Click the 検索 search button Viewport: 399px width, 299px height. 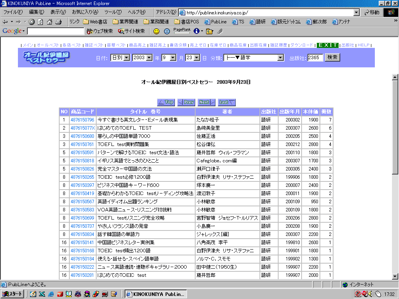[332, 58]
